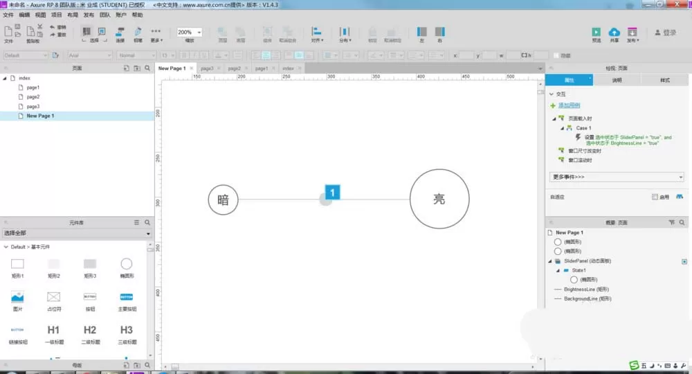Open the 更多 more tools dropdown
This screenshot has width=692, height=374.
tap(156, 35)
